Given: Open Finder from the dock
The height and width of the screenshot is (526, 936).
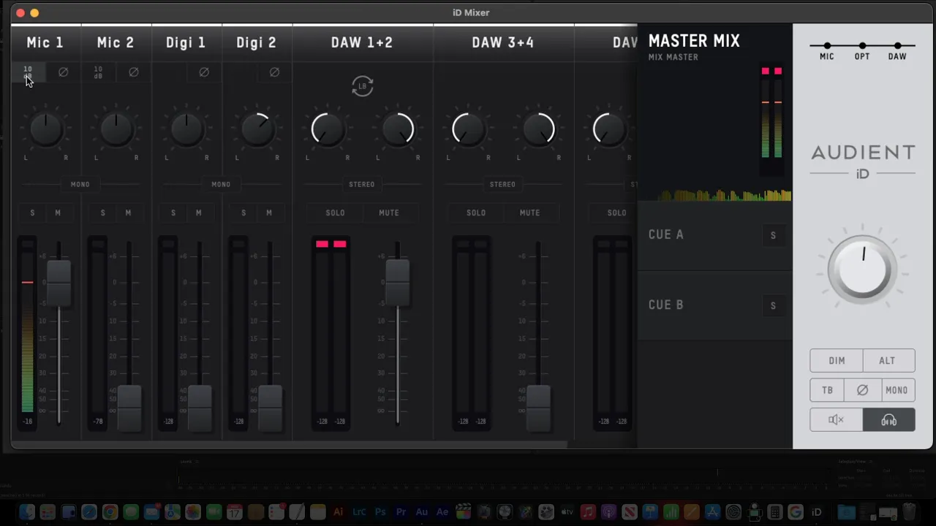Looking at the screenshot, I should [x=27, y=512].
